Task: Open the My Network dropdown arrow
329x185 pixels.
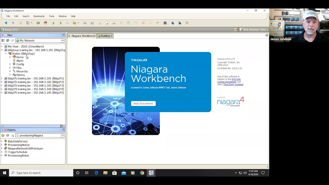Action: click(62, 41)
